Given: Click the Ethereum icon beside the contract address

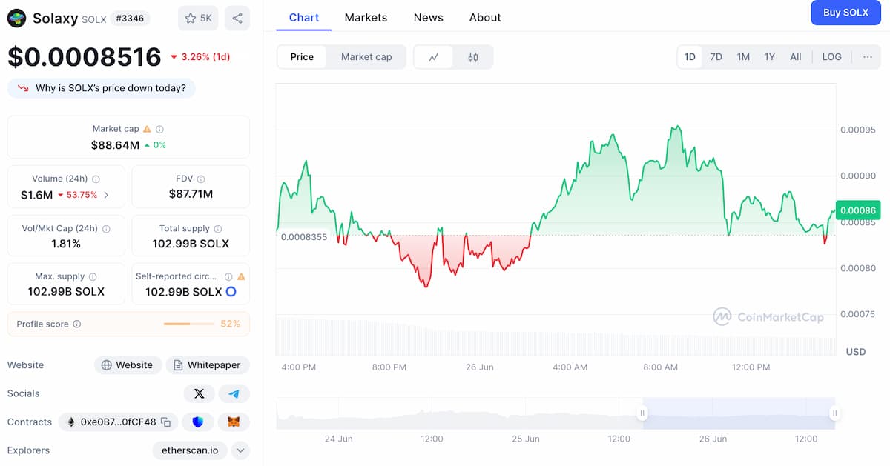Looking at the screenshot, I should point(71,422).
